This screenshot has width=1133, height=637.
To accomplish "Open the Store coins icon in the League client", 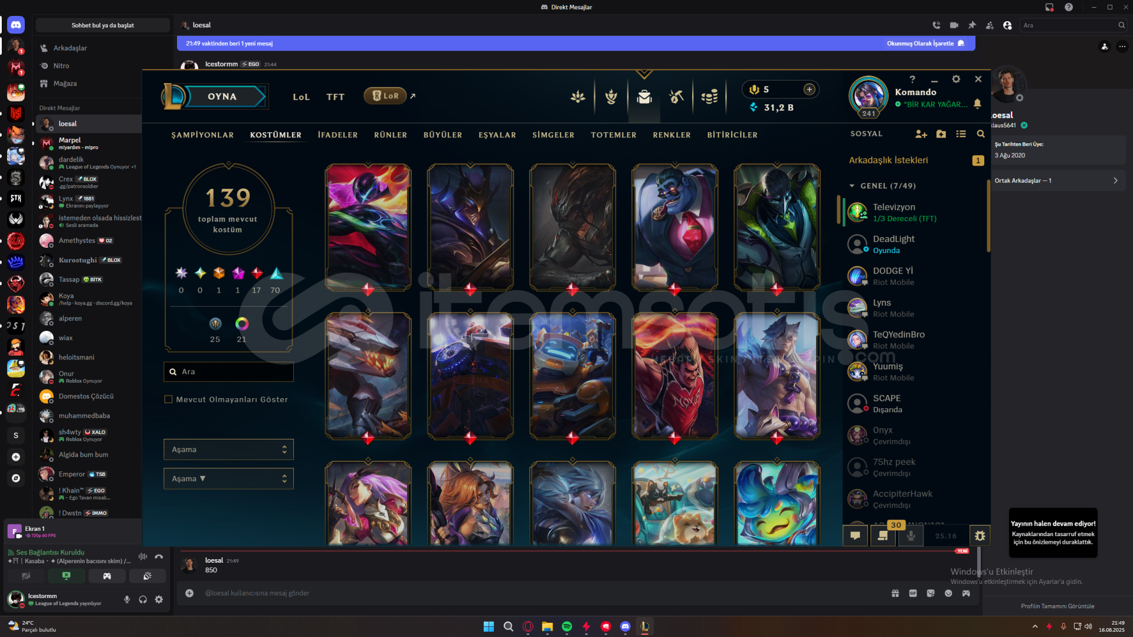I will (709, 96).
